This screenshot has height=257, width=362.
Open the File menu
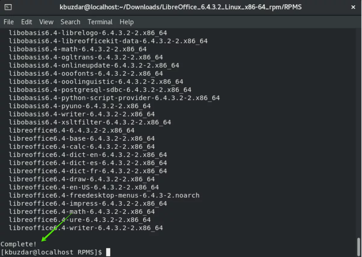[8, 22]
